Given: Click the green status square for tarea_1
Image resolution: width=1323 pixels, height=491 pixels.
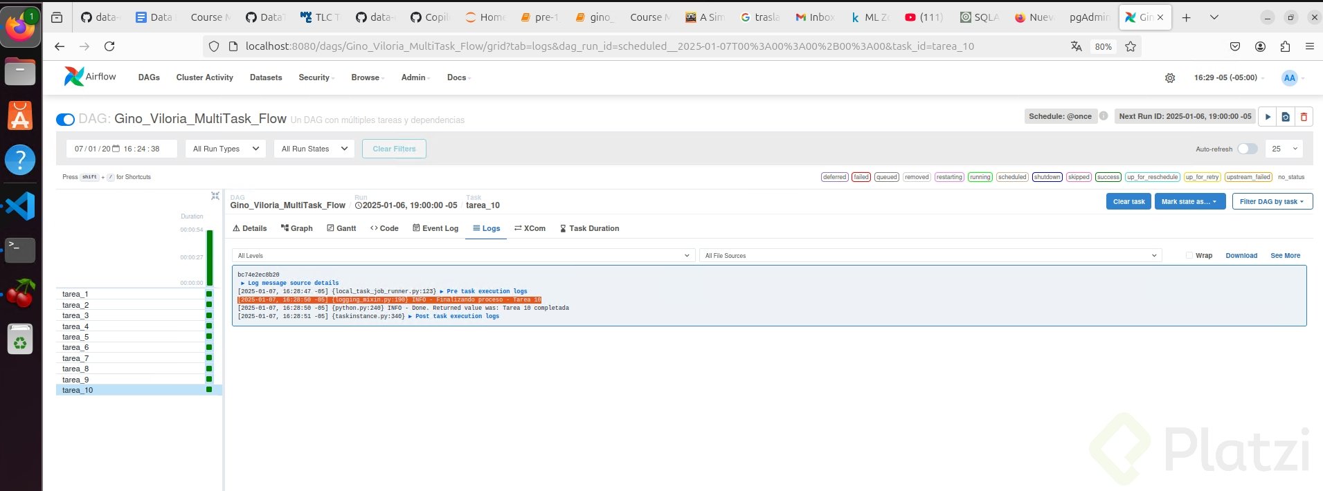Looking at the screenshot, I should click(x=209, y=294).
